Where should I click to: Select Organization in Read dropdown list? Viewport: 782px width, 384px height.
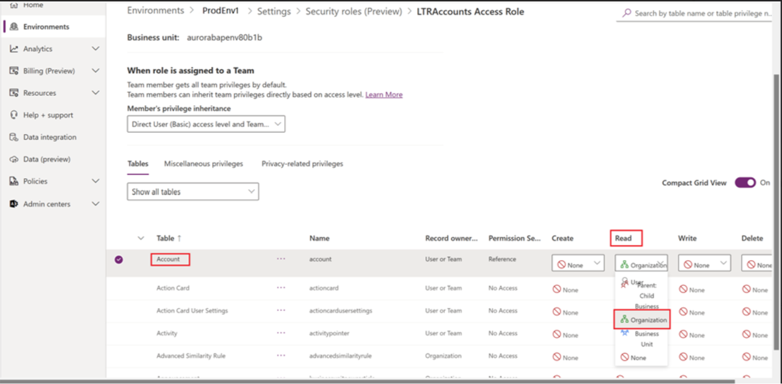click(x=642, y=320)
